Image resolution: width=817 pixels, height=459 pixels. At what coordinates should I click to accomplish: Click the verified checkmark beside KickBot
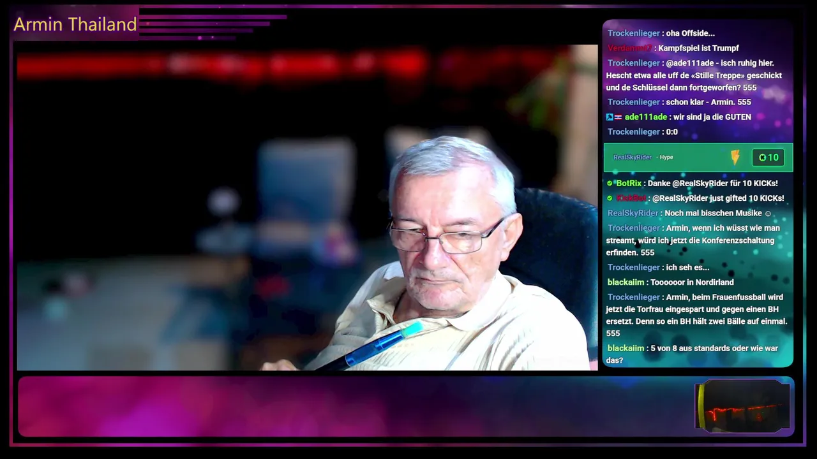pos(610,198)
